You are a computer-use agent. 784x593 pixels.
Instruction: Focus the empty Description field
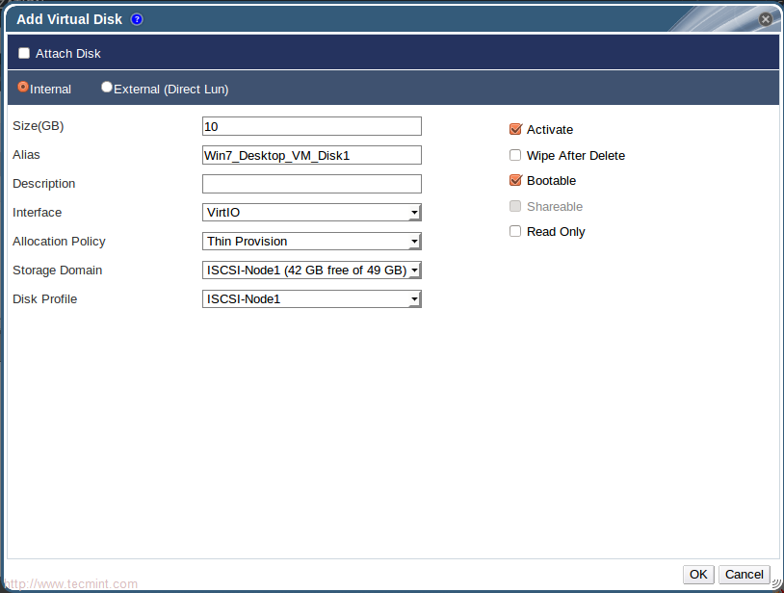(311, 184)
